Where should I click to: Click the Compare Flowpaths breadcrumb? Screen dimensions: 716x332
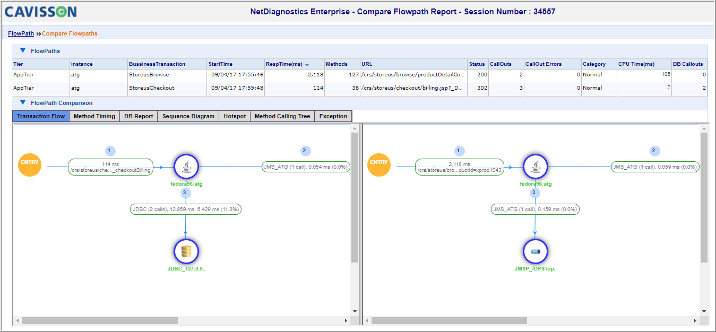[x=70, y=33]
